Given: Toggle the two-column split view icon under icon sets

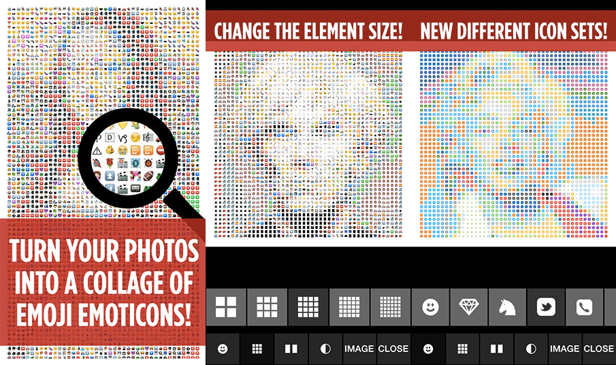Looking at the screenshot, I should pyautogui.click(x=497, y=349).
